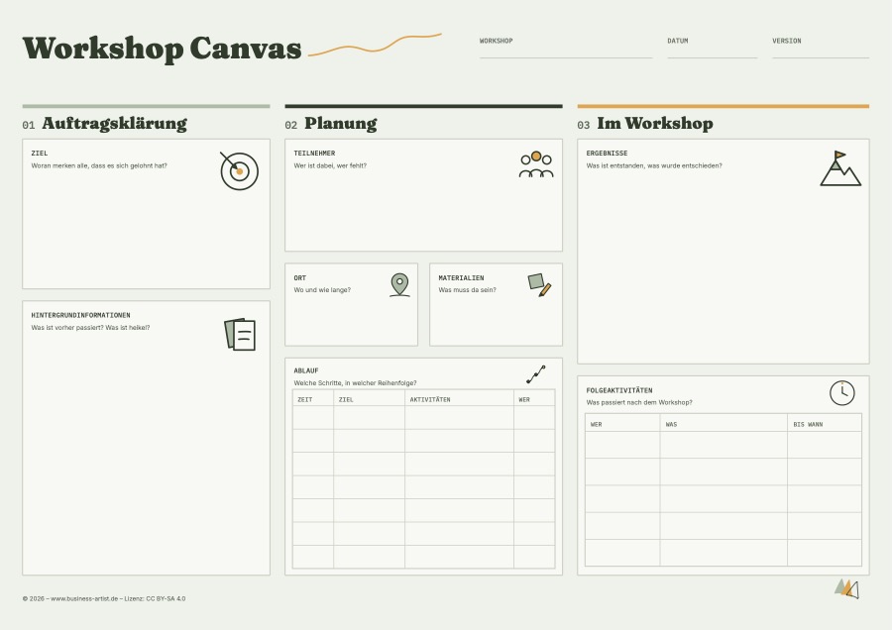This screenshot has height=630, width=892.
Task: Click the ZIEL column header in Ablauf table
Action: tap(346, 400)
